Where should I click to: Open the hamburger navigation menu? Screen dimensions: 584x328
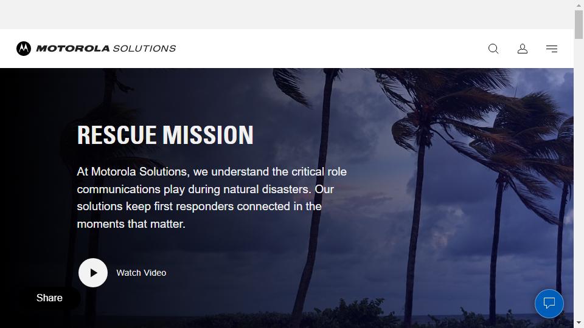tap(552, 49)
